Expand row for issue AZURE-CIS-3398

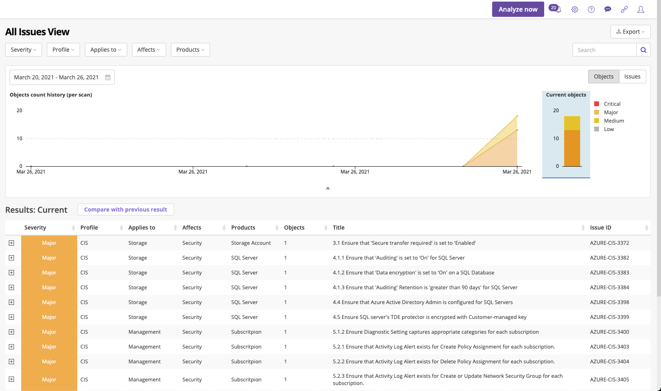point(12,302)
